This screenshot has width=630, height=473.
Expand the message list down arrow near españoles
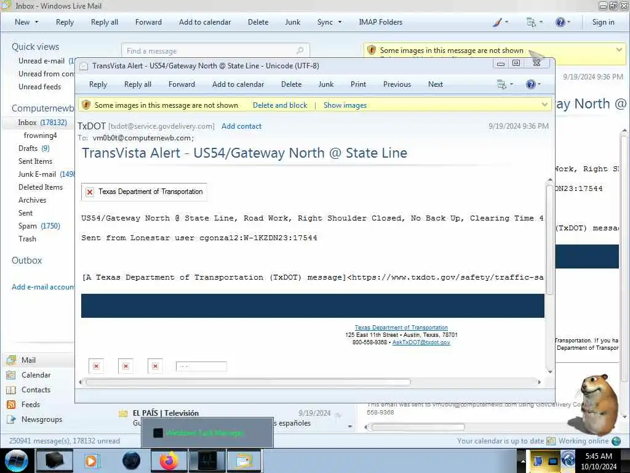(x=350, y=426)
